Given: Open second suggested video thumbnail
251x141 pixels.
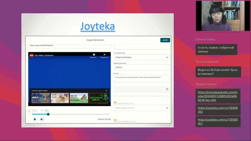Looking at the screenshot, I should [60, 98].
